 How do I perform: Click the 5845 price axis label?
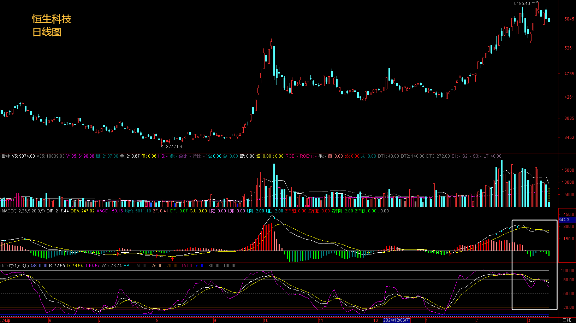(569, 19)
